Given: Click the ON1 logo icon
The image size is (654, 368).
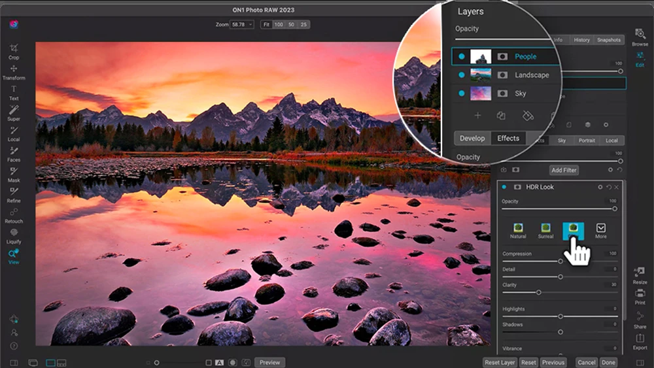Looking at the screenshot, I should click(14, 24).
